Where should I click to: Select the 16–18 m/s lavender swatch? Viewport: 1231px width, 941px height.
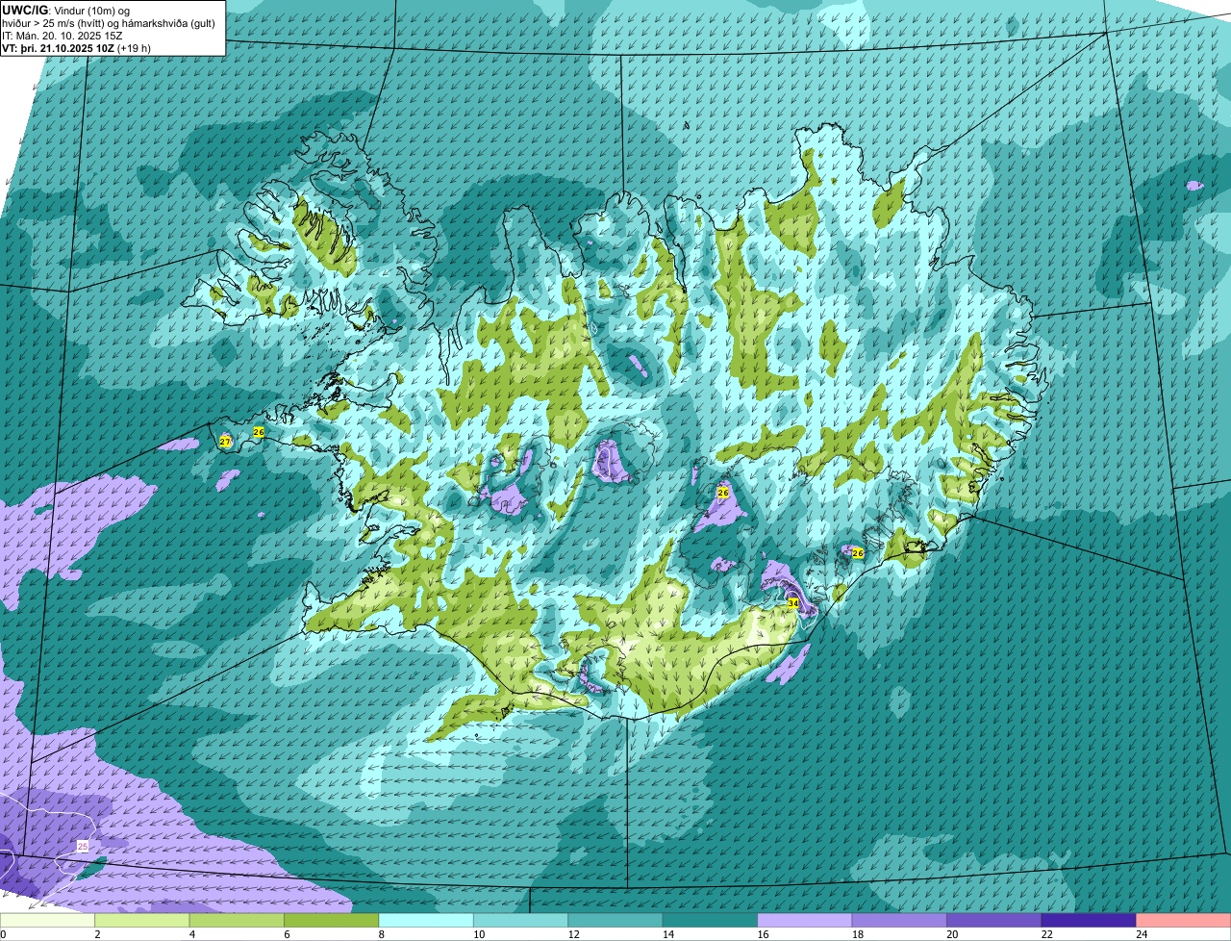coord(805,920)
